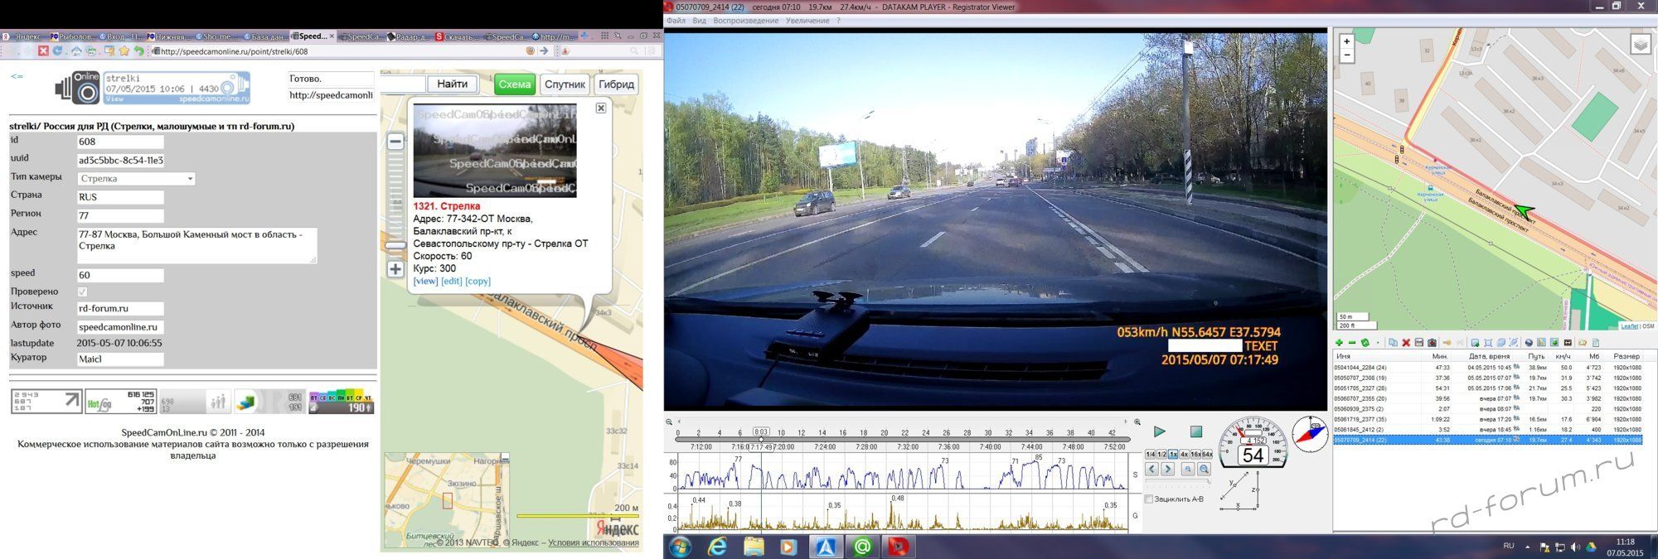1658x559 pixels.
Task: Close the 1321 Стрелка map popup
Action: [x=601, y=108]
